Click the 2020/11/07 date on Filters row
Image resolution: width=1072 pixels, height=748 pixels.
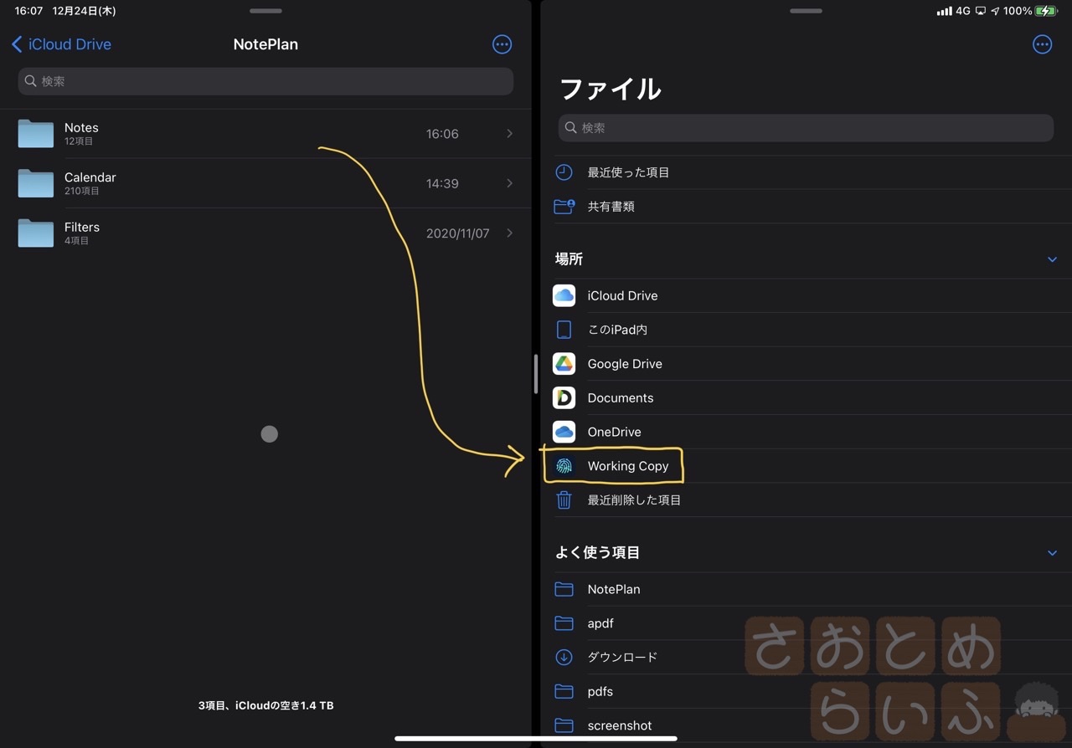point(457,233)
